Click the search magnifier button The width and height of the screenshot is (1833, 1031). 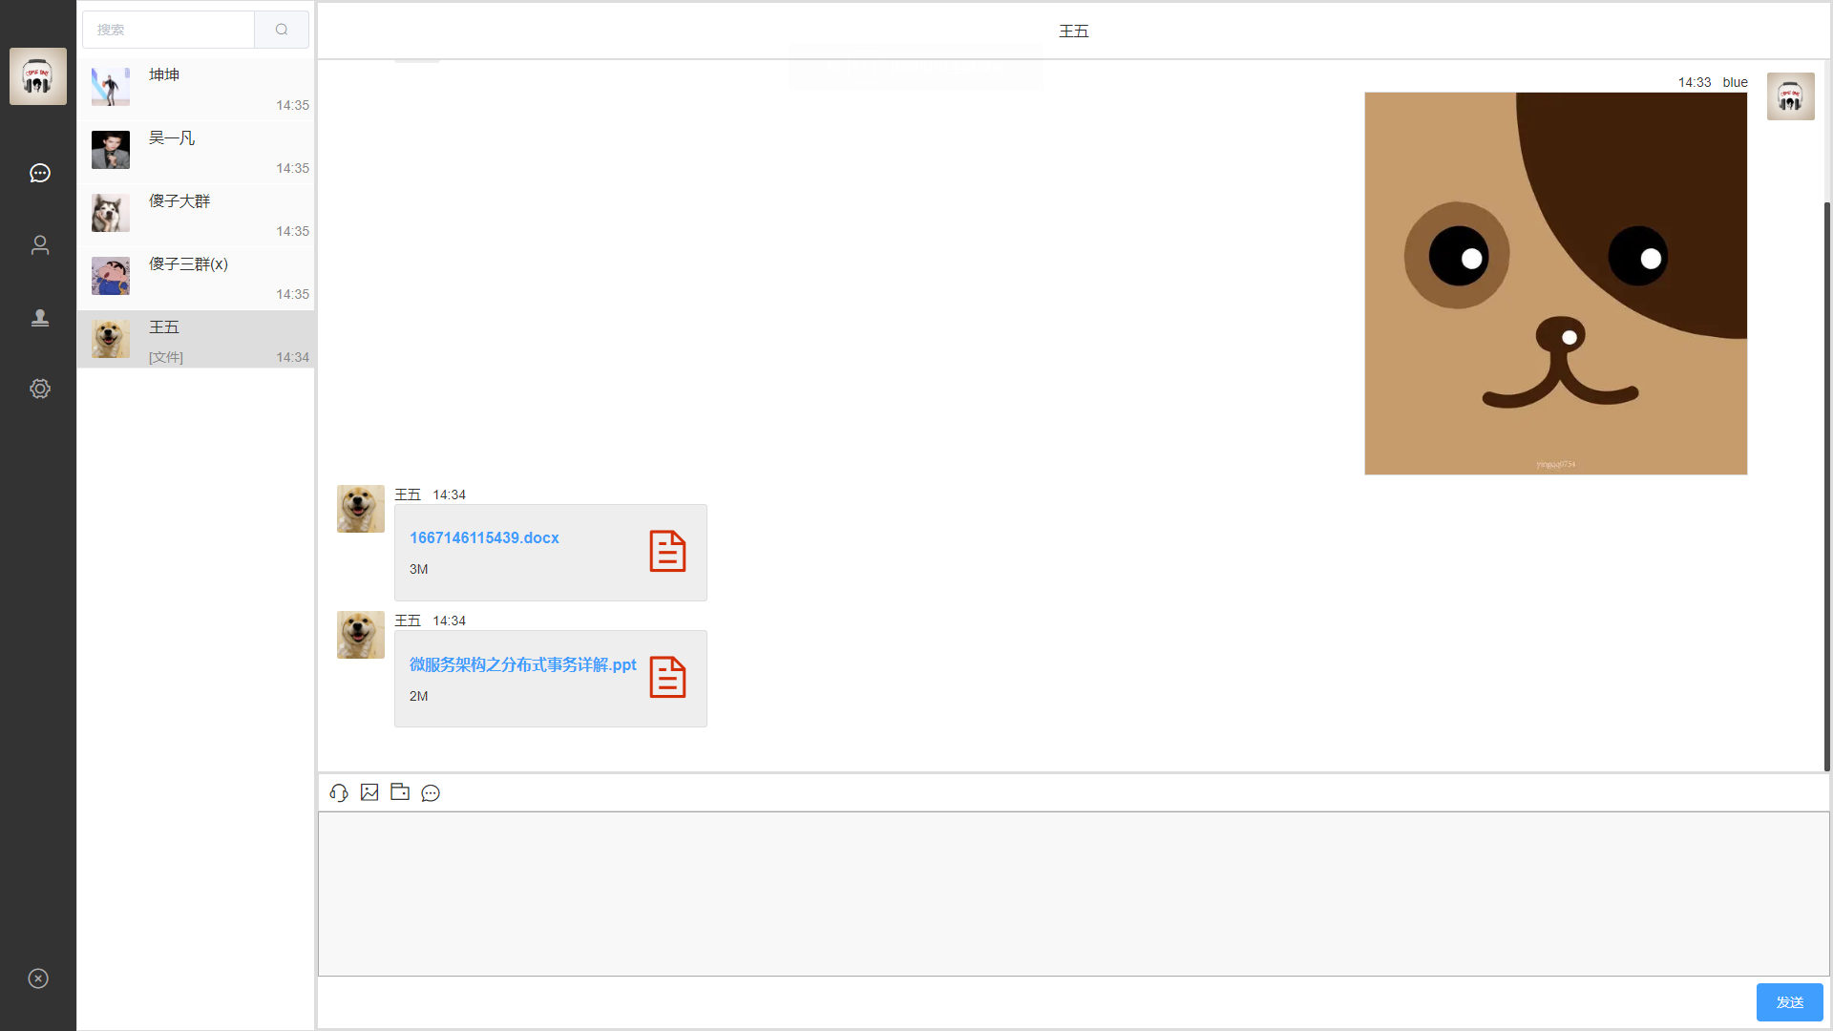click(282, 30)
